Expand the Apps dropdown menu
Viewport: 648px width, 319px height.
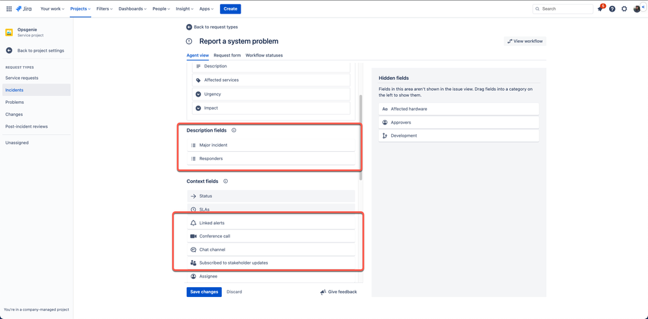pos(207,8)
